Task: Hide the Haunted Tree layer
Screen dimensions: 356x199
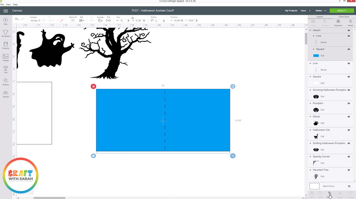Action: pyautogui.click(x=349, y=170)
